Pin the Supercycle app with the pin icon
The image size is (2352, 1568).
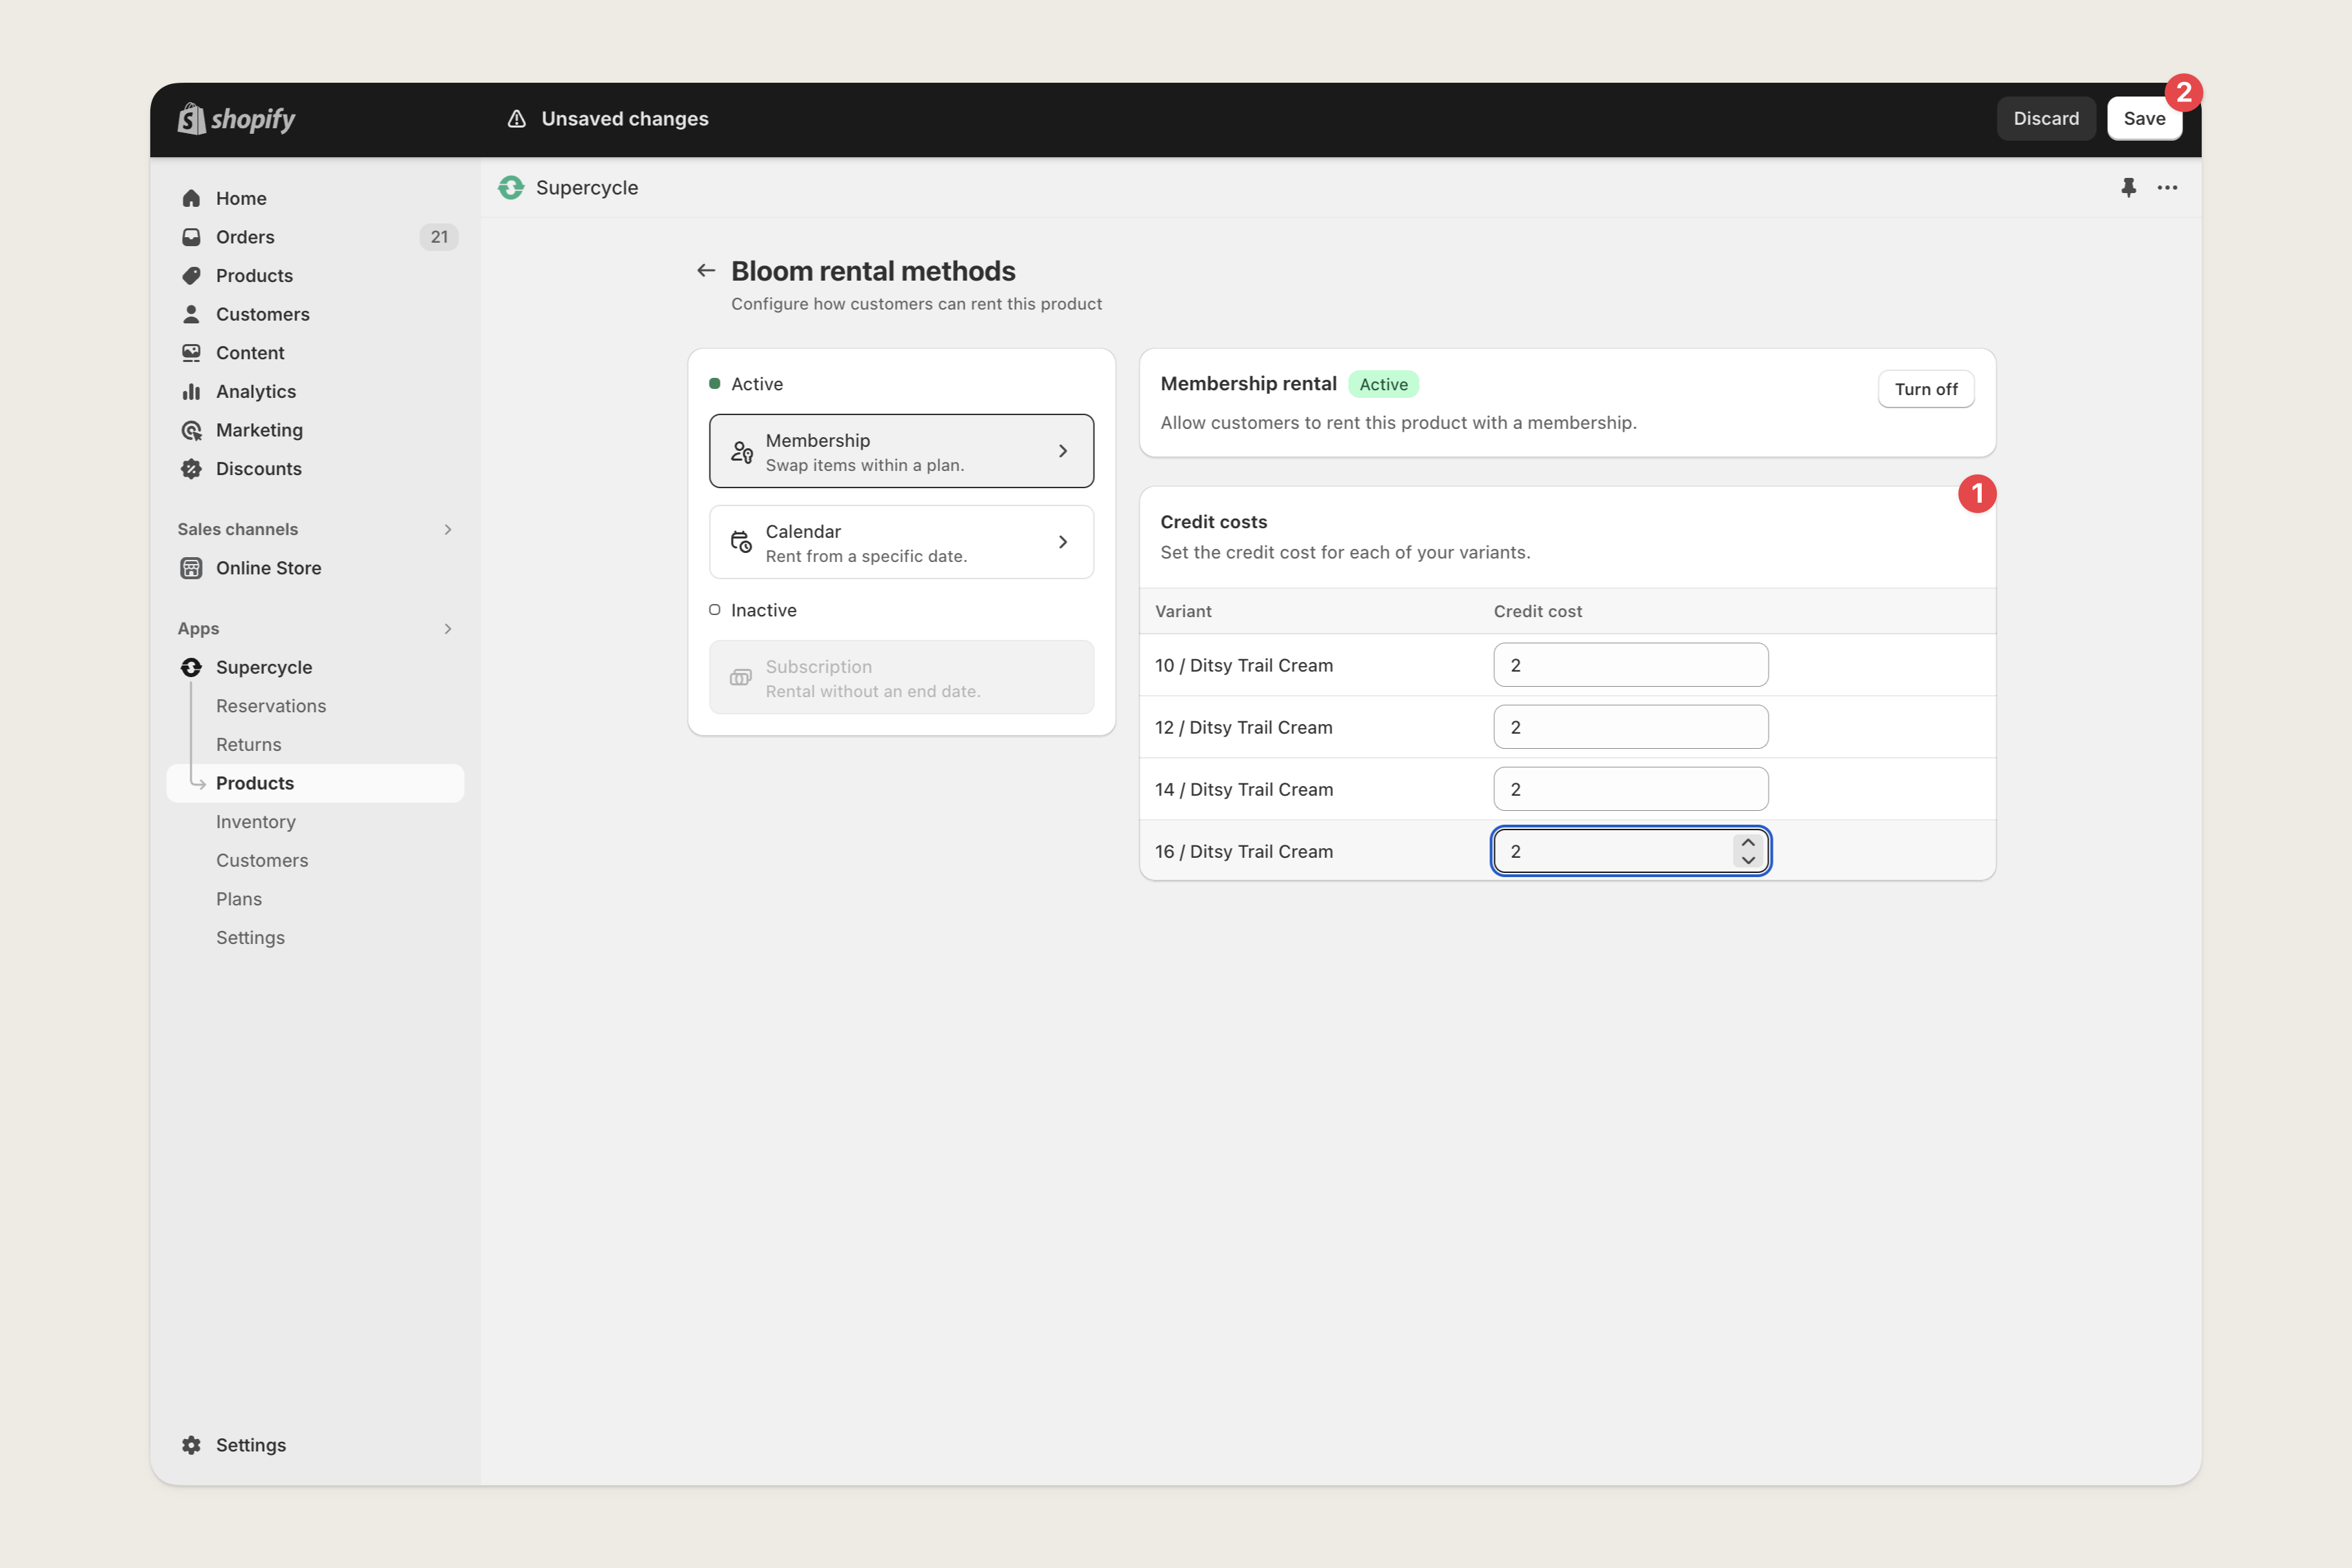tap(2128, 188)
